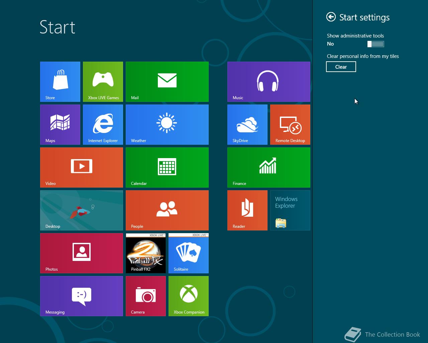Click the Start settings heading
Viewport: 428px width, 343px height.
click(364, 17)
